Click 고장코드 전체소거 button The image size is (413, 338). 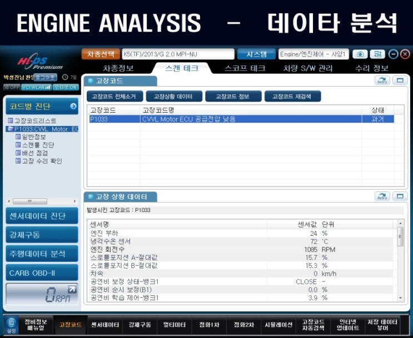click(x=115, y=96)
